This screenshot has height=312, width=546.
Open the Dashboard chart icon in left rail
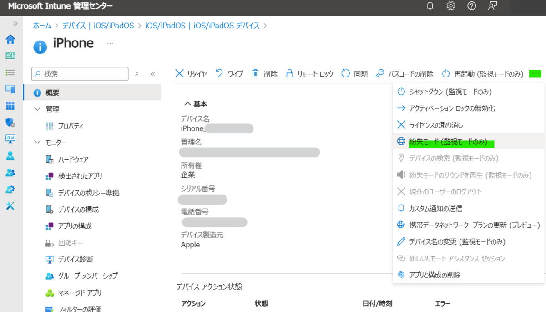10,56
